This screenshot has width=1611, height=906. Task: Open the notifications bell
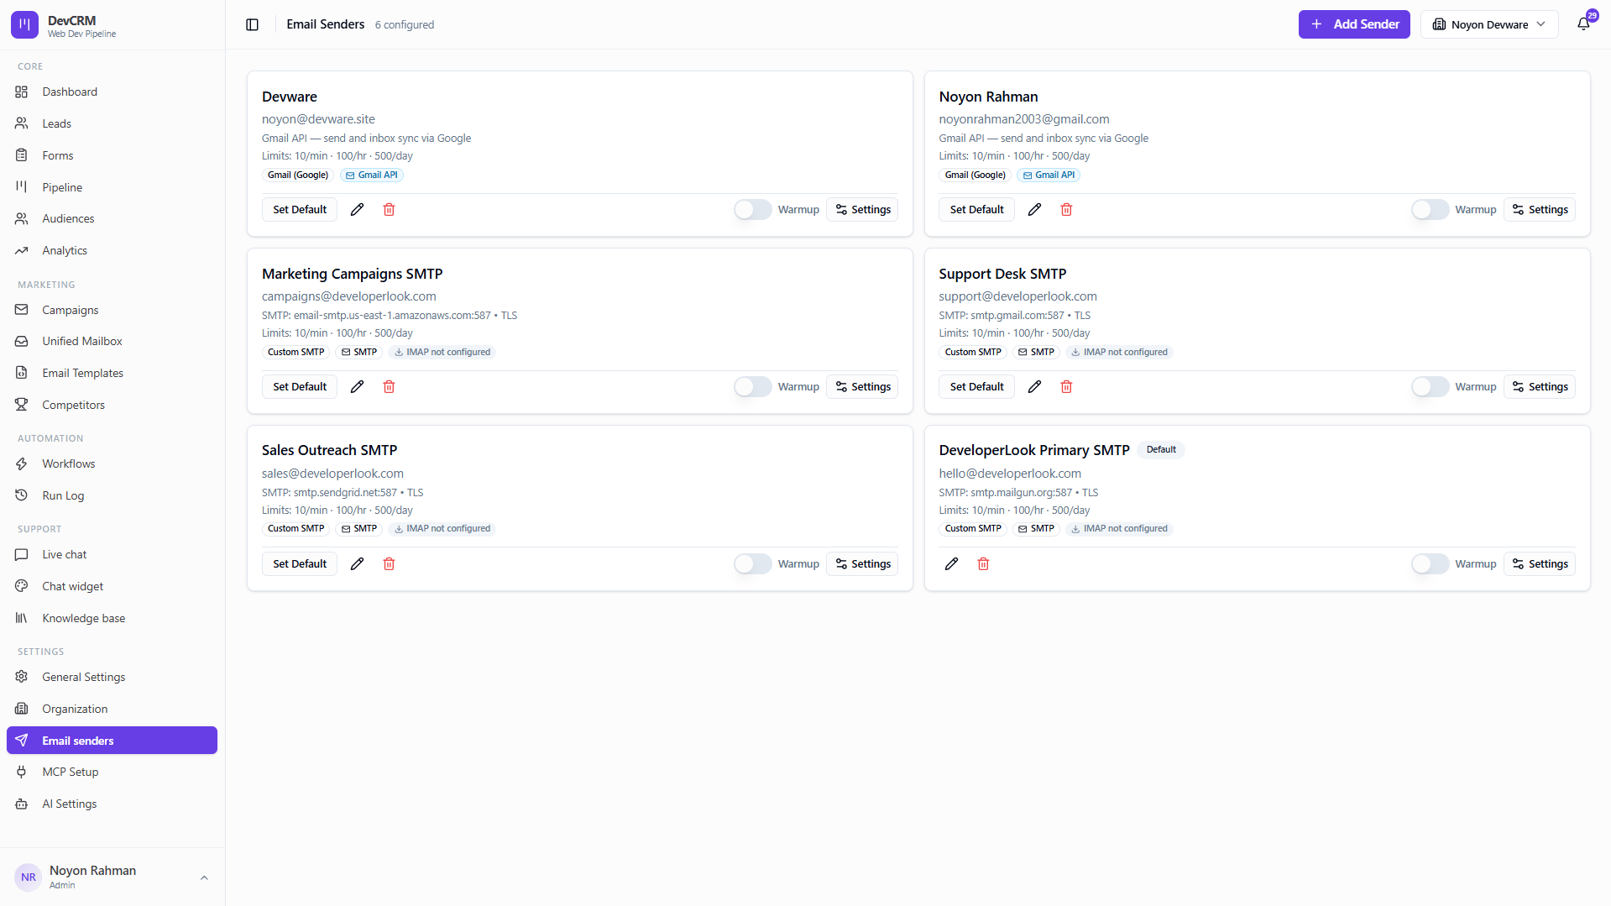[x=1583, y=24]
